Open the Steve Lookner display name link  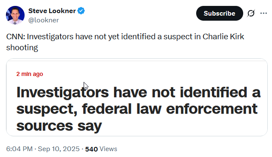tap(52, 11)
